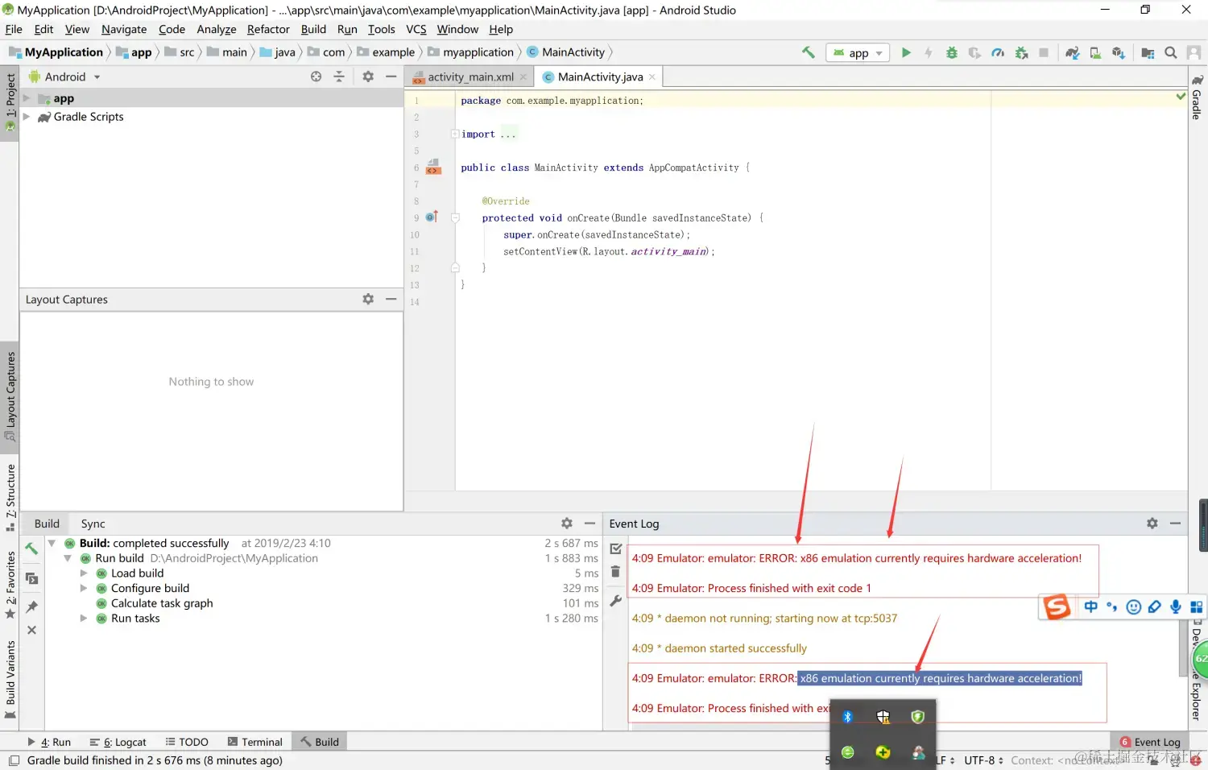Switch to the Sync tab in Build panel
This screenshot has height=770, width=1208.
[x=93, y=524]
